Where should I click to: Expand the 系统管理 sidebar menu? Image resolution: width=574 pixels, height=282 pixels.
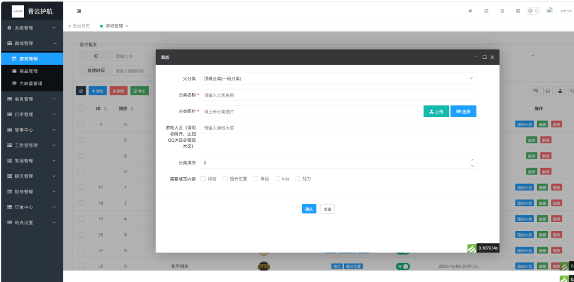click(31, 28)
